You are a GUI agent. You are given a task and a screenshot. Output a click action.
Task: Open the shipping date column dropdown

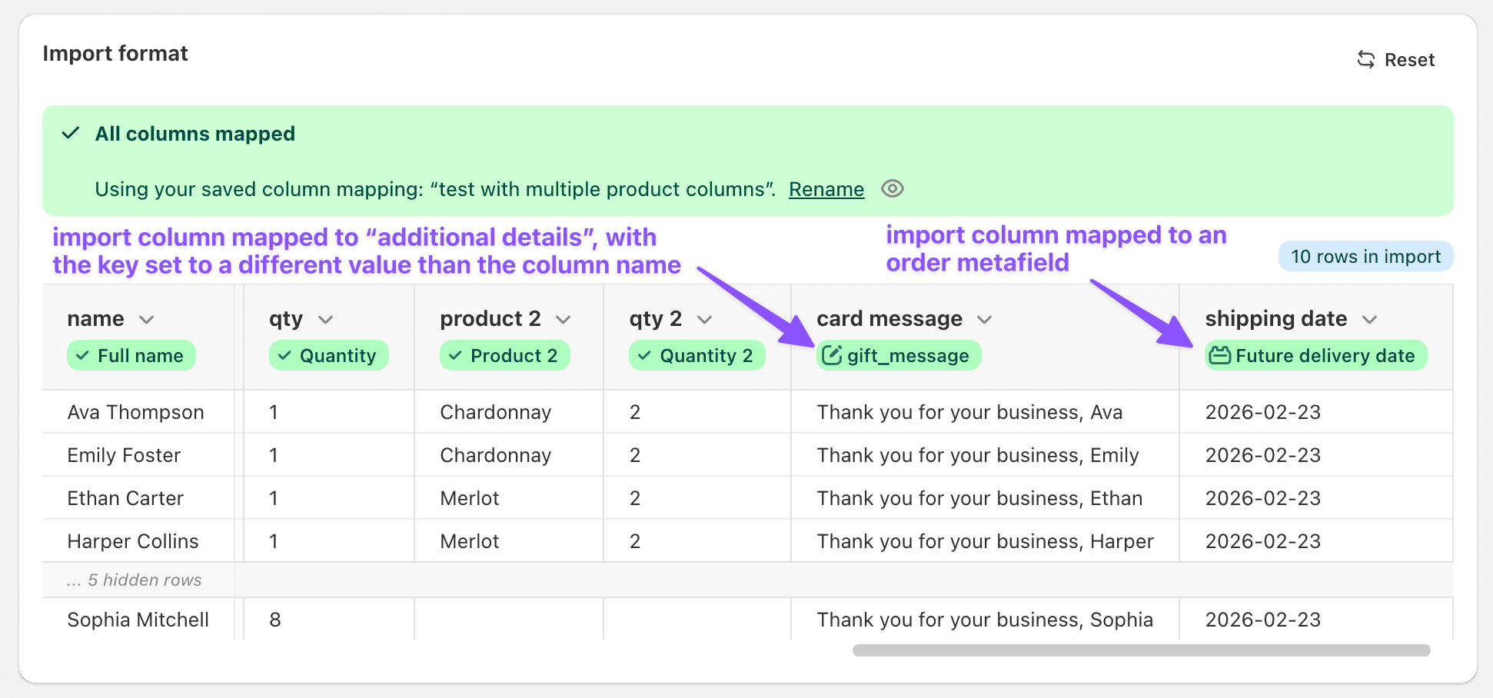pyautogui.click(x=1369, y=319)
